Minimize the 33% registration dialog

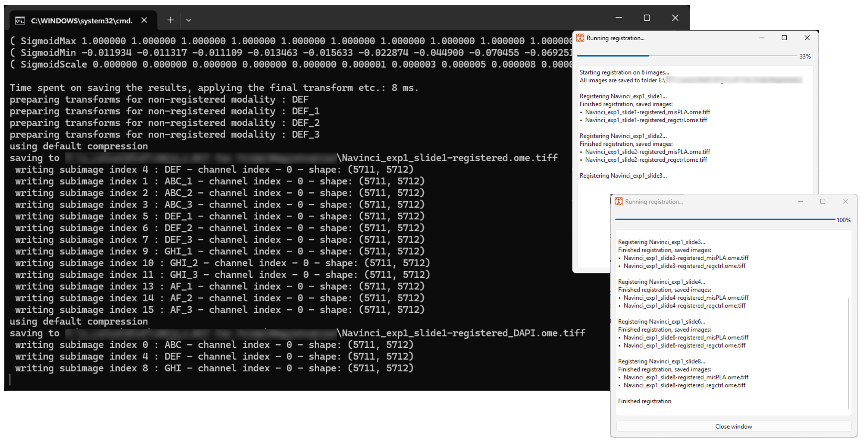tap(762, 38)
